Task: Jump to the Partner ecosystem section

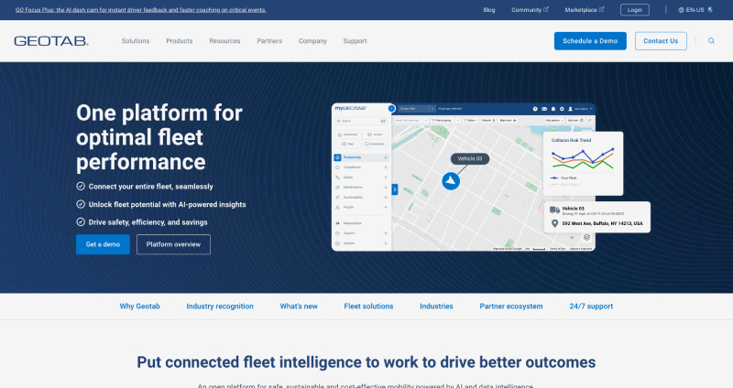Action: point(511,307)
